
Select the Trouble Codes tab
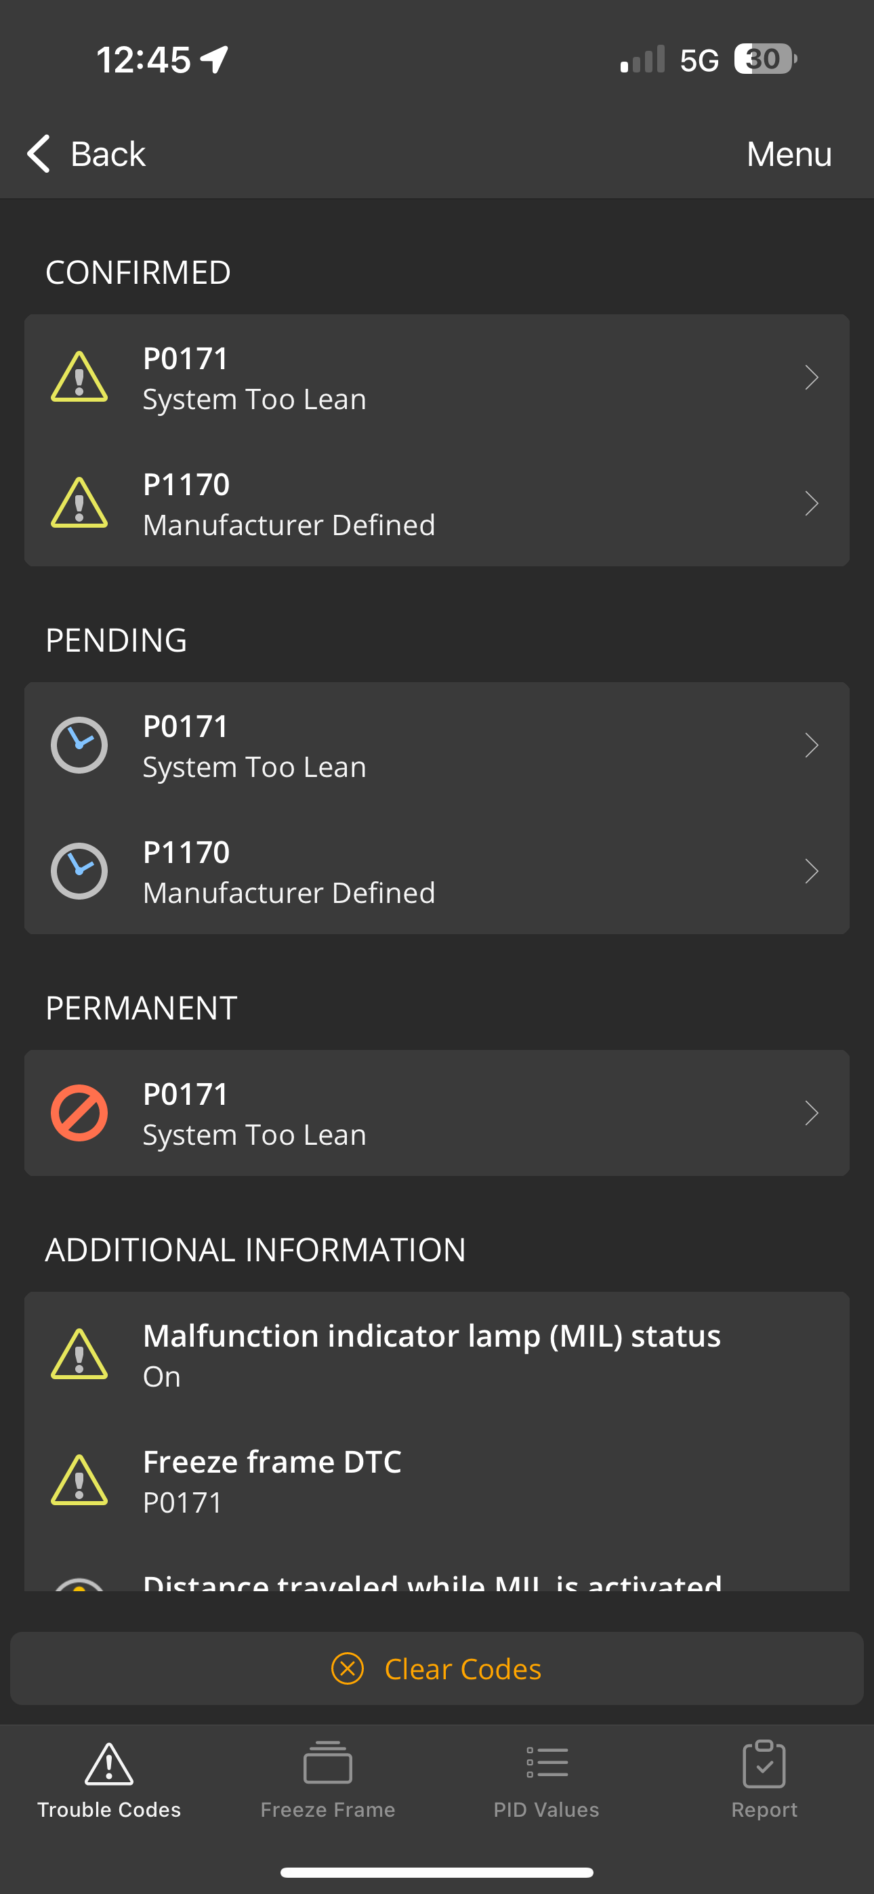point(109,1780)
